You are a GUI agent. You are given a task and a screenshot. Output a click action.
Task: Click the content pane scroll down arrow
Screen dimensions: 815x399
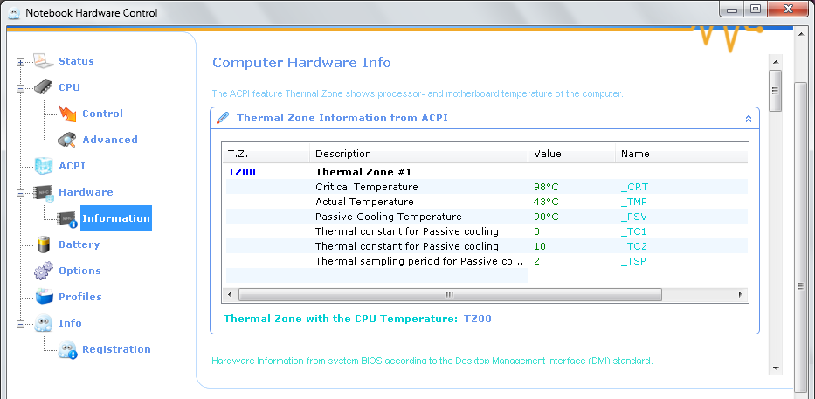coord(776,368)
